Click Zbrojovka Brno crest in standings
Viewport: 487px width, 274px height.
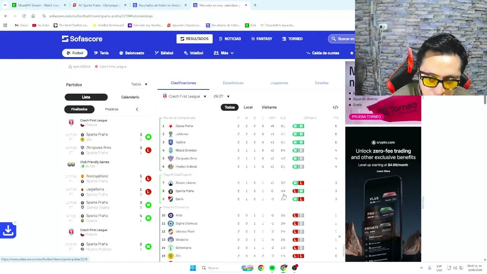(170, 158)
